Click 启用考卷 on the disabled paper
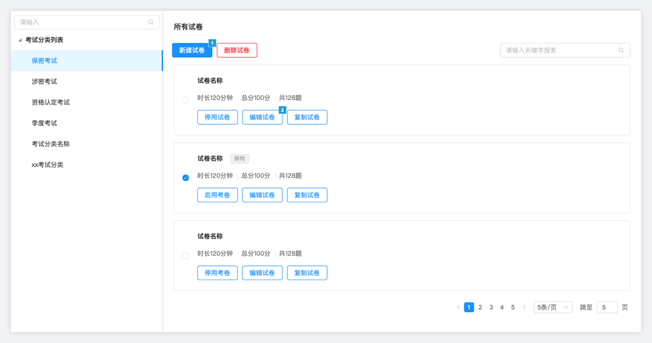Viewport: 652px width, 343px height. pyautogui.click(x=217, y=195)
